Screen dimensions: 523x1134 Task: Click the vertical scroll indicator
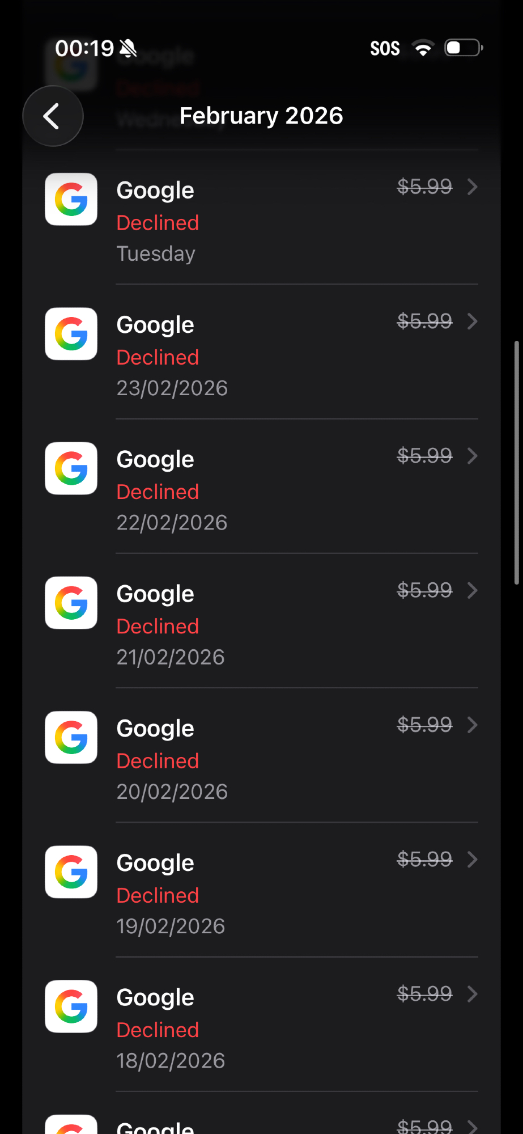516,462
